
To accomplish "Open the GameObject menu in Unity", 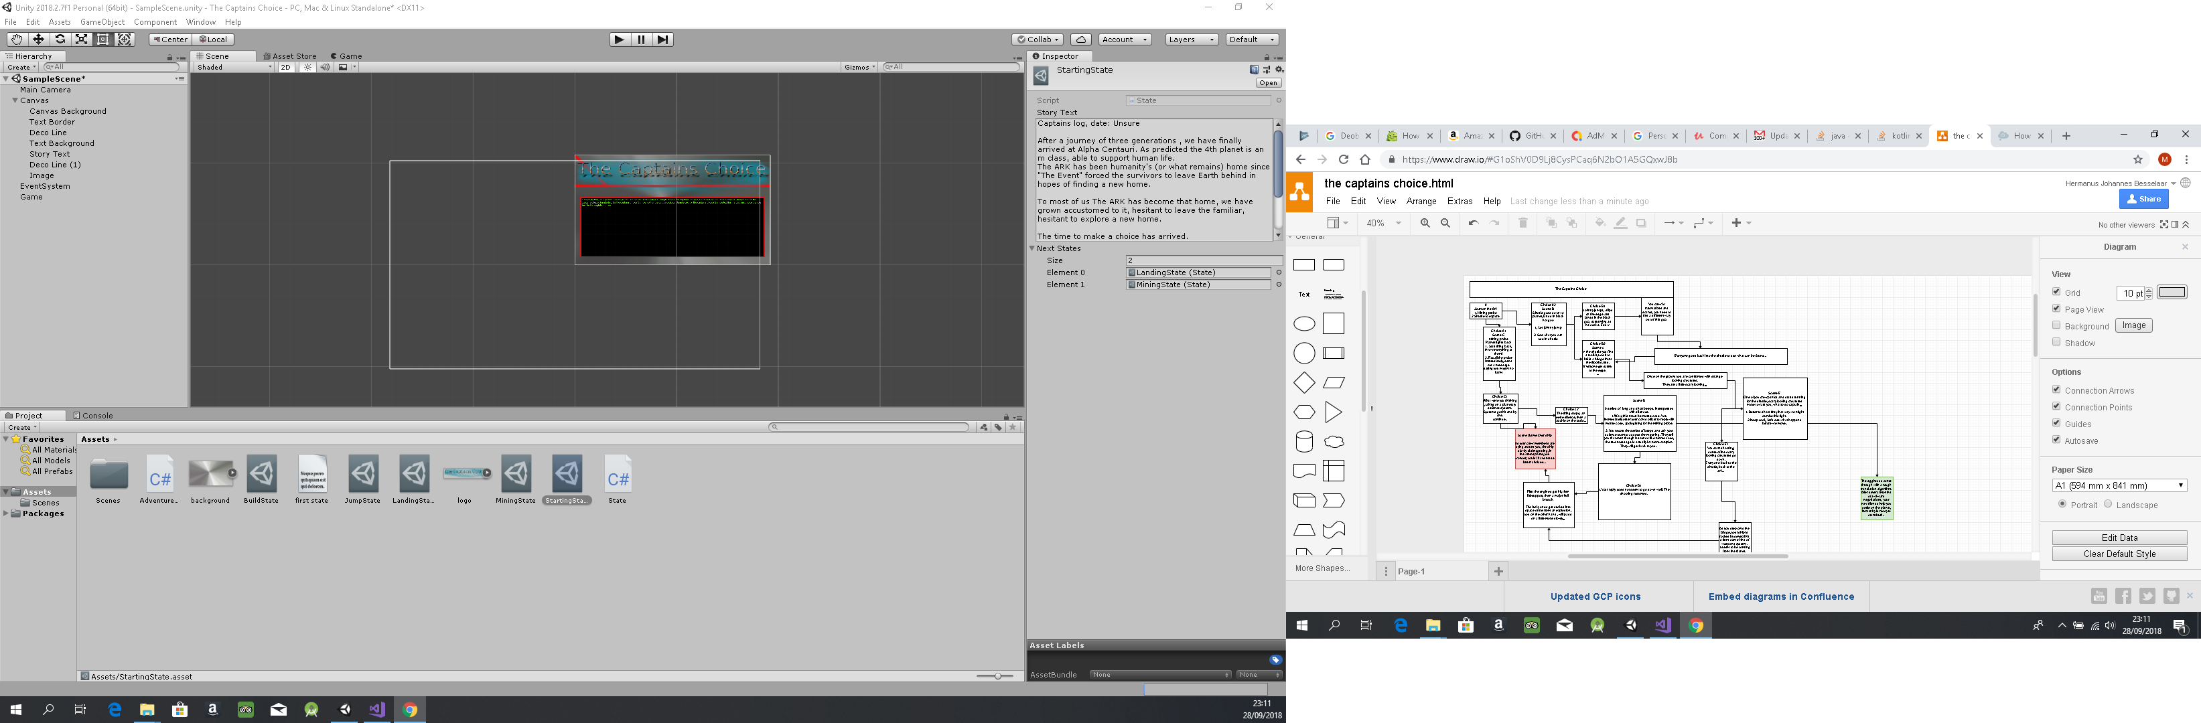I will pyautogui.click(x=101, y=21).
